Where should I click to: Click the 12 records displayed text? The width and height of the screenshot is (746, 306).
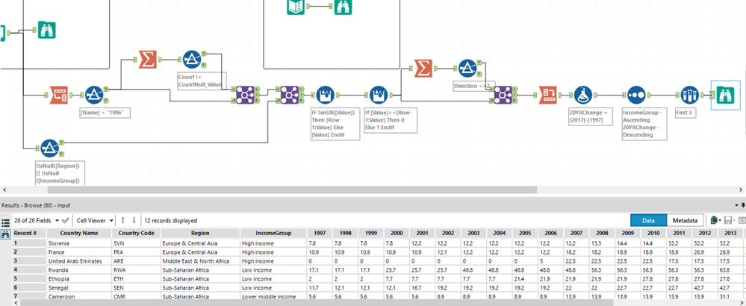tap(170, 220)
